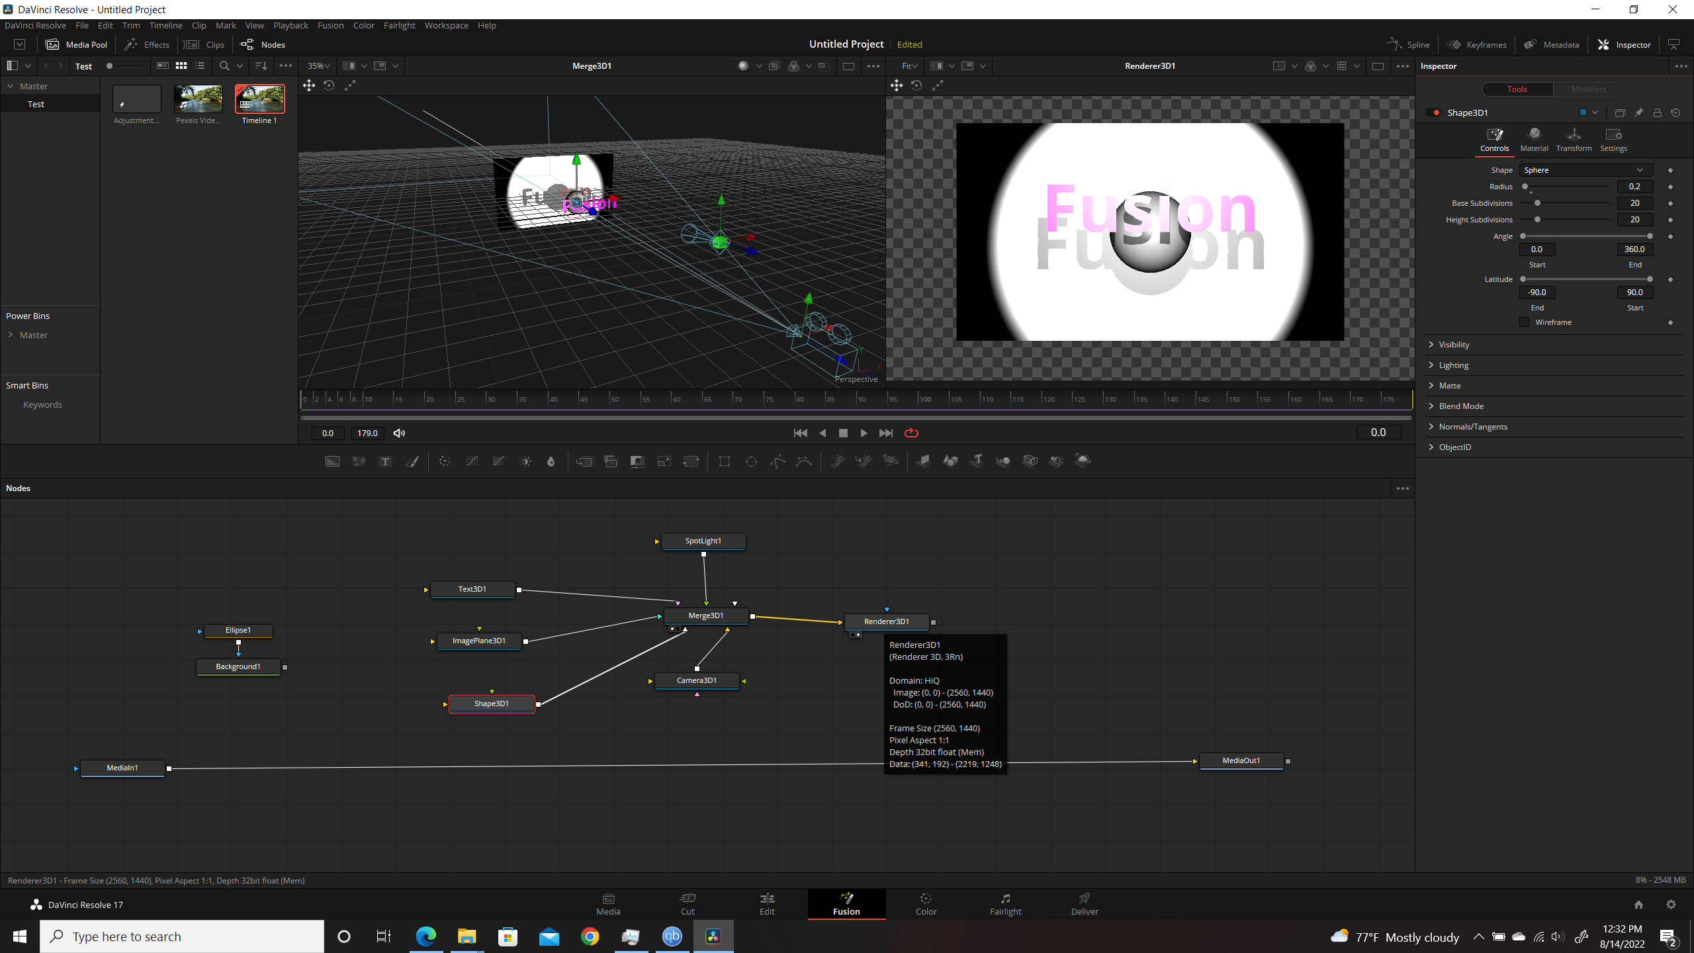The width and height of the screenshot is (1694, 953).
Task: Expand the ObjectID section
Action: pos(1554,447)
